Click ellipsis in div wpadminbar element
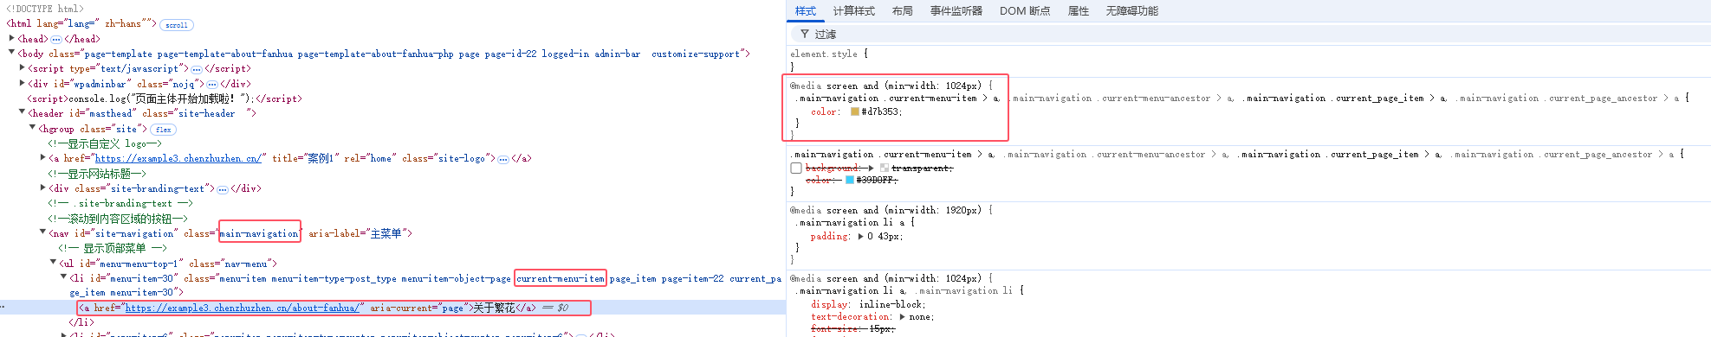Image resolution: width=1711 pixels, height=337 pixels. [212, 84]
